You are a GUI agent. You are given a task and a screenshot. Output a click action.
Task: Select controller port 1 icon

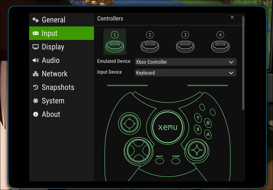115,42
